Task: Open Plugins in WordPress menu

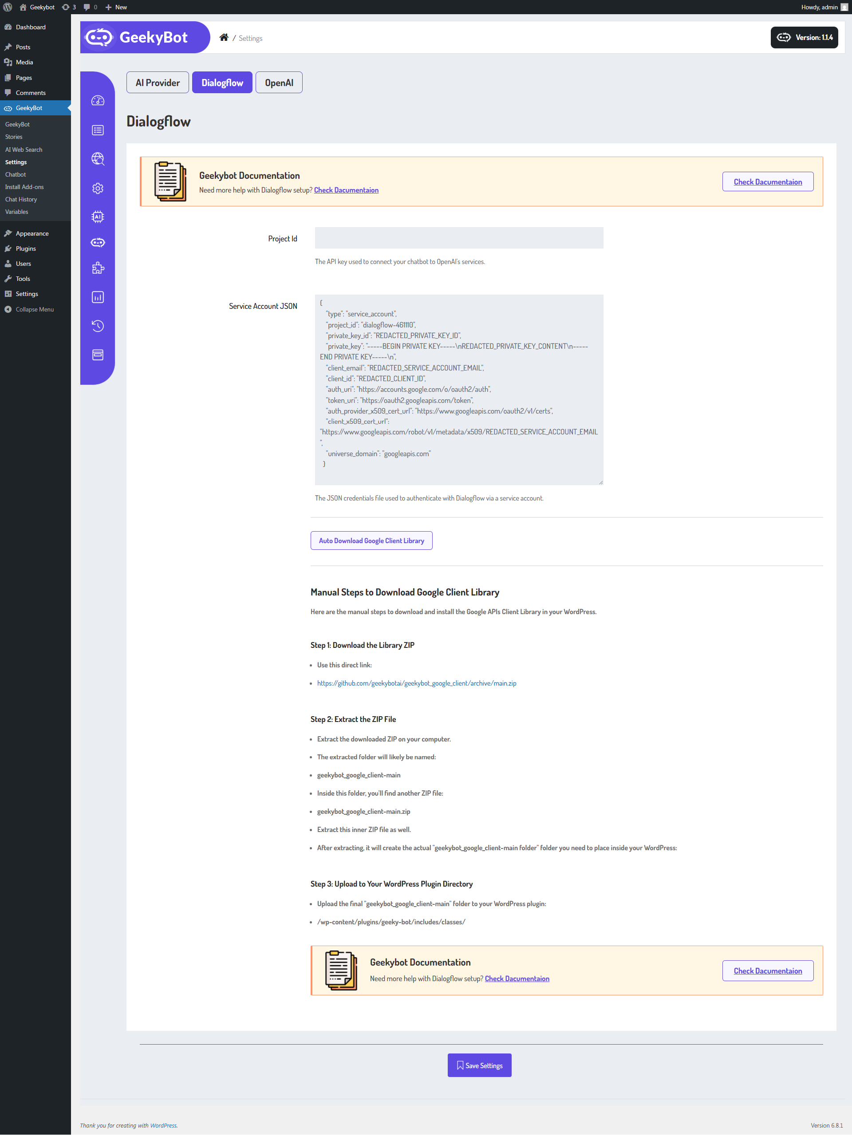Action: (x=35, y=248)
